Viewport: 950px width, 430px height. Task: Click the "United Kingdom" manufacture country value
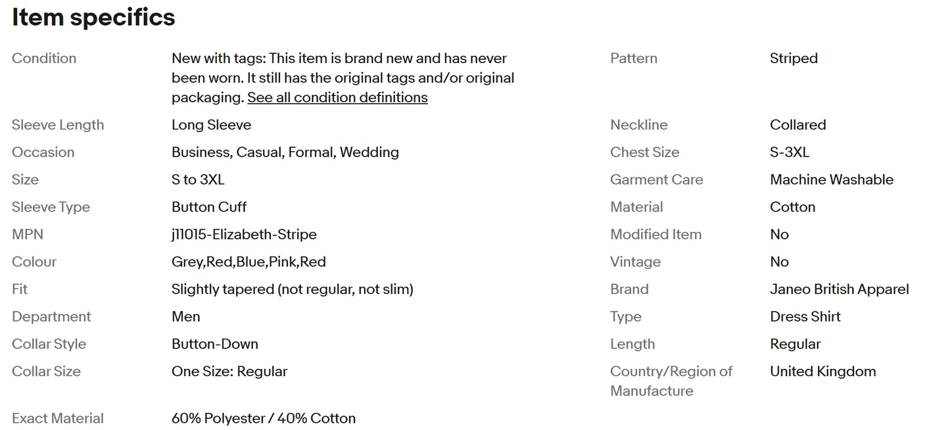click(822, 371)
